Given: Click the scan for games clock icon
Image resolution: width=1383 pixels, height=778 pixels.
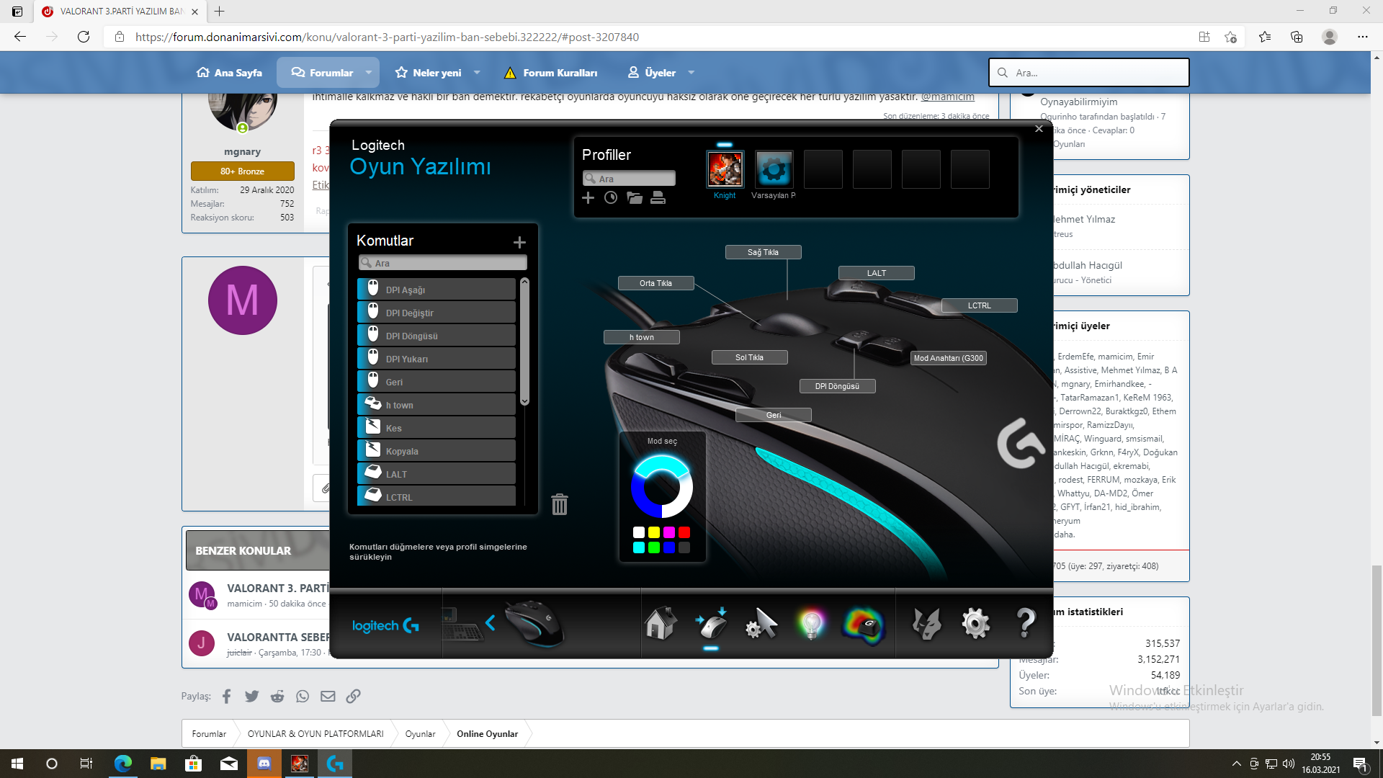Looking at the screenshot, I should coord(611,197).
